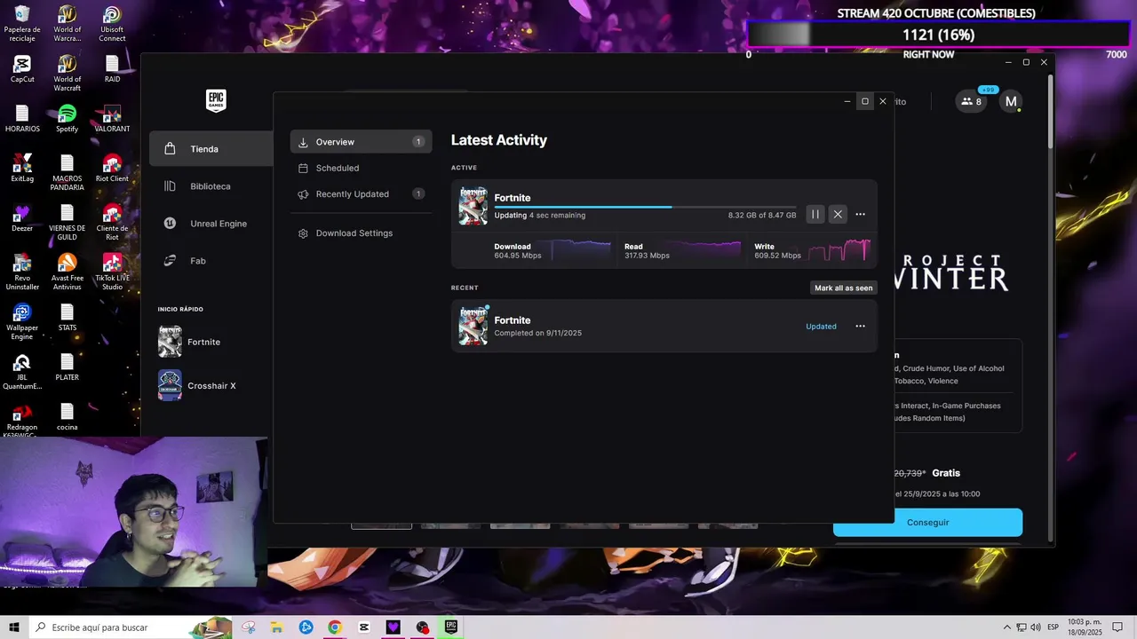Click the Fortnite thumbnail in recent list
The image size is (1137, 639).
[x=473, y=326]
